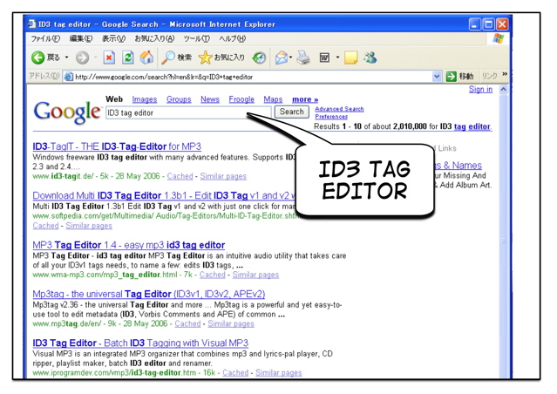557x394 pixels.
Task: Open the ツール(T) menu
Action: (196, 38)
